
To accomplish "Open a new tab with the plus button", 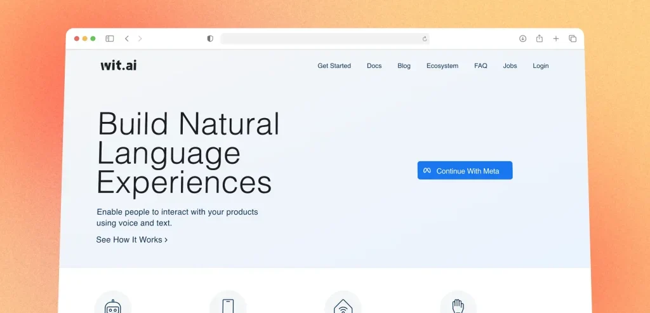I will 556,39.
